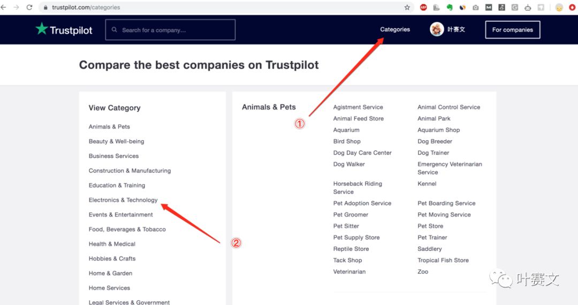Open the Zoo subcategory link
The height and width of the screenshot is (305, 578).
[423, 272]
